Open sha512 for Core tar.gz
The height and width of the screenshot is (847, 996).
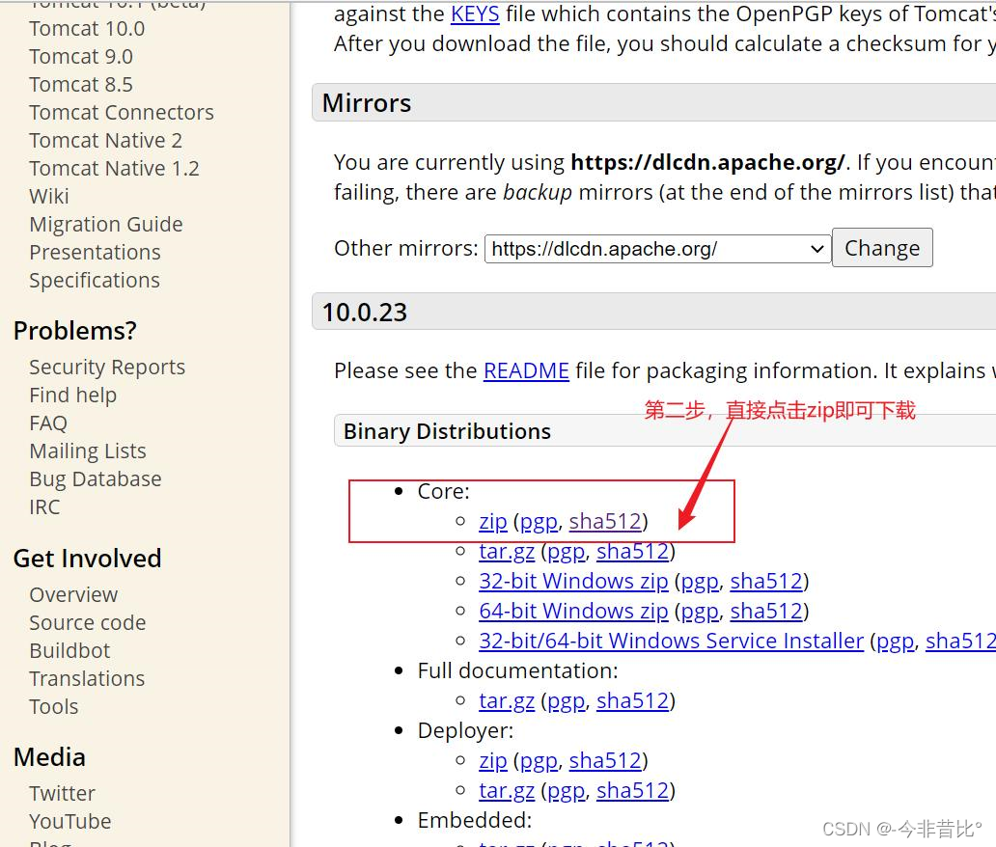pos(633,552)
